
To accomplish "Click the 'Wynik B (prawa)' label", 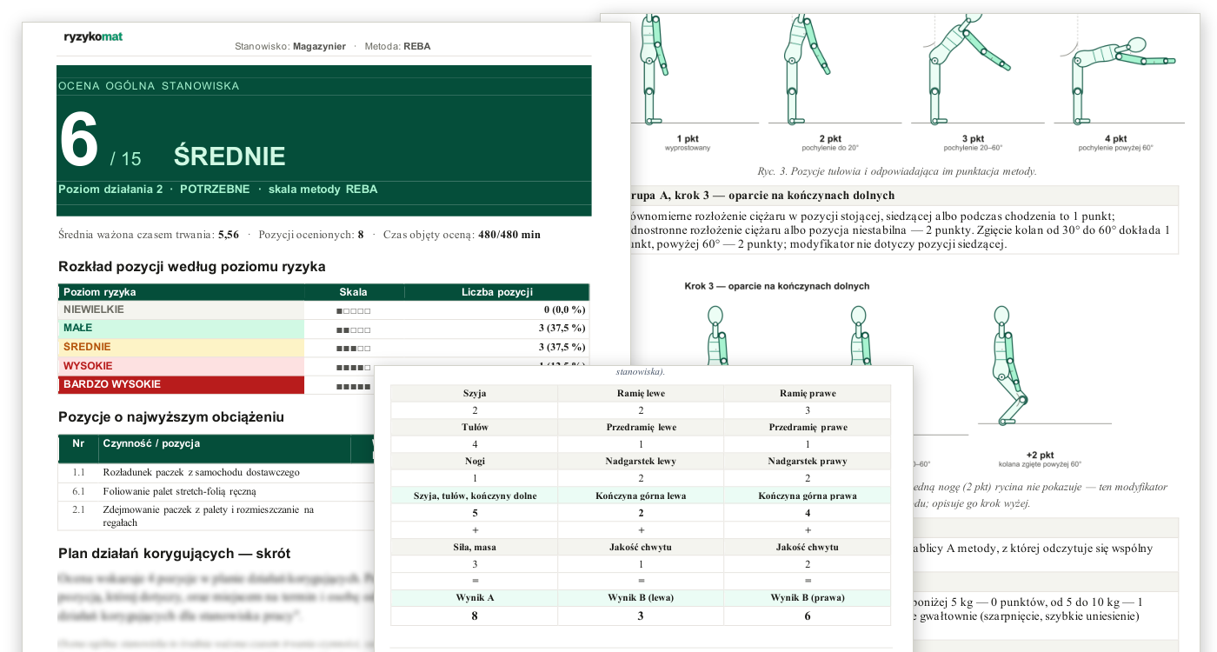I will pos(808,598).
